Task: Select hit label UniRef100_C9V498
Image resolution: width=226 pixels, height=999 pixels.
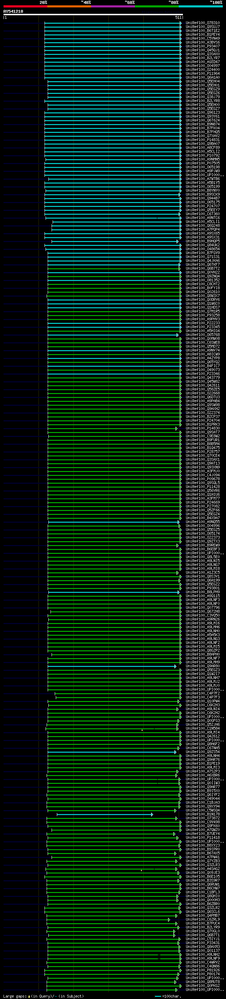Action: pos(203,822)
